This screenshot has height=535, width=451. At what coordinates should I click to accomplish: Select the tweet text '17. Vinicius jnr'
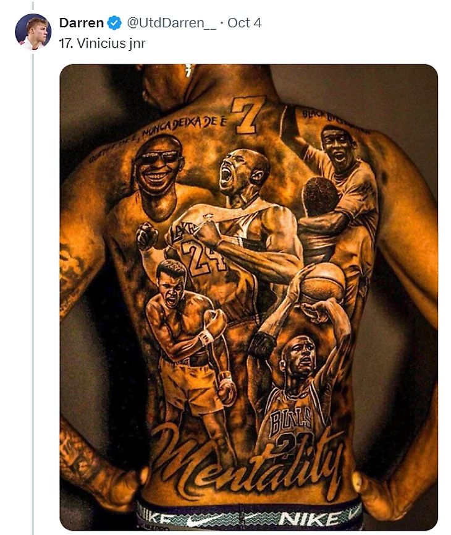click(103, 43)
